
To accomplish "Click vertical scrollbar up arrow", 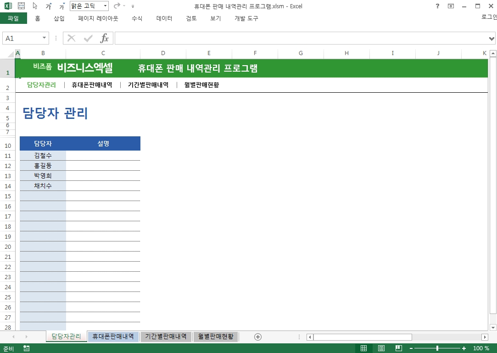I will click(x=492, y=54).
